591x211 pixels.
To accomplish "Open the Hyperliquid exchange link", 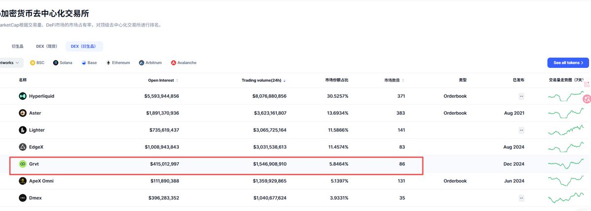I will point(42,96).
